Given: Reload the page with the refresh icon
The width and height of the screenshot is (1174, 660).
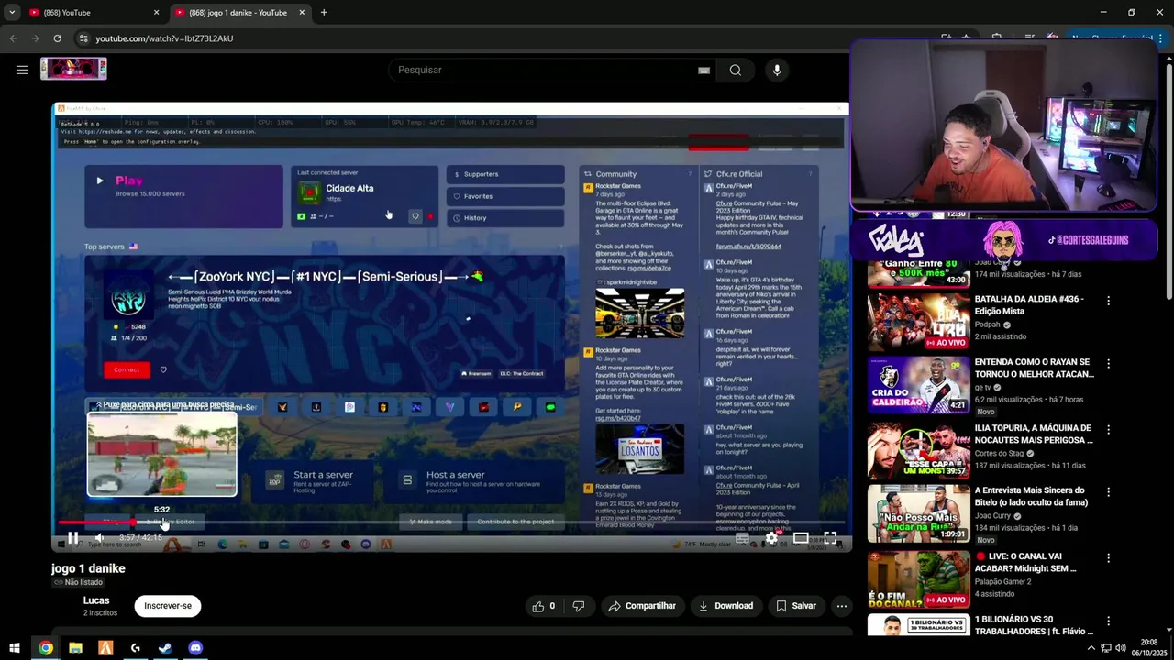Looking at the screenshot, I should tap(57, 38).
